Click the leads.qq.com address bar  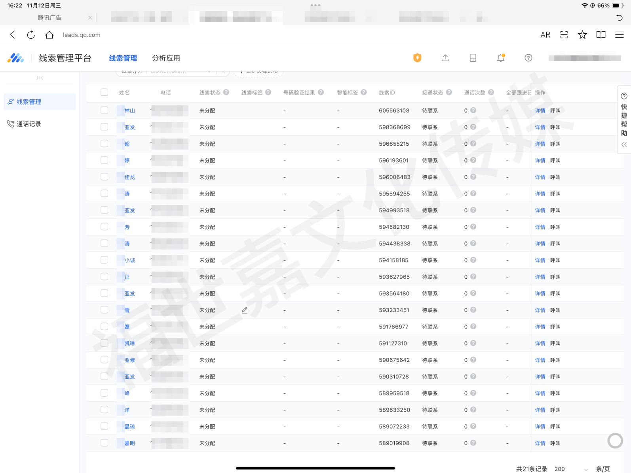click(82, 35)
